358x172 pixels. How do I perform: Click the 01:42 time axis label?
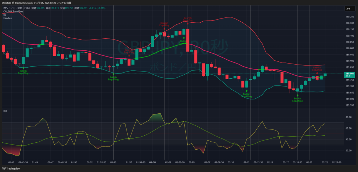[11, 163]
